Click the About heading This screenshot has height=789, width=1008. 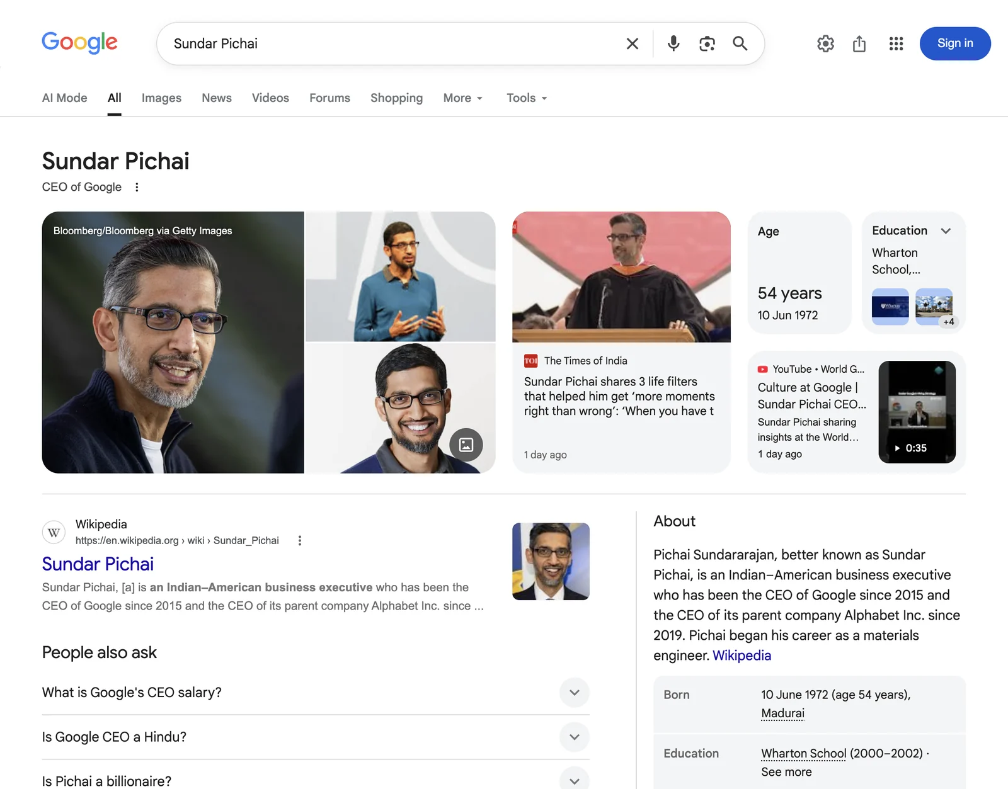click(x=674, y=521)
